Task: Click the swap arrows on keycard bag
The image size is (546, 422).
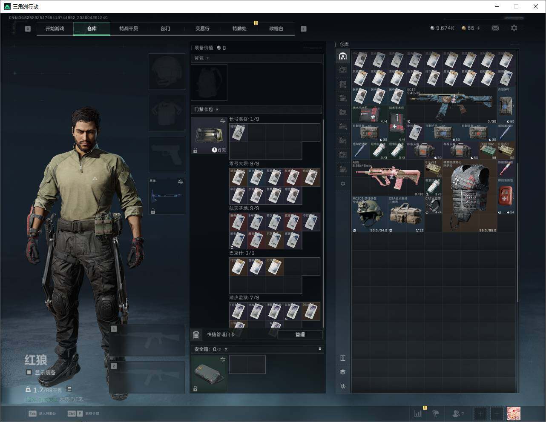Action: coord(223,121)
